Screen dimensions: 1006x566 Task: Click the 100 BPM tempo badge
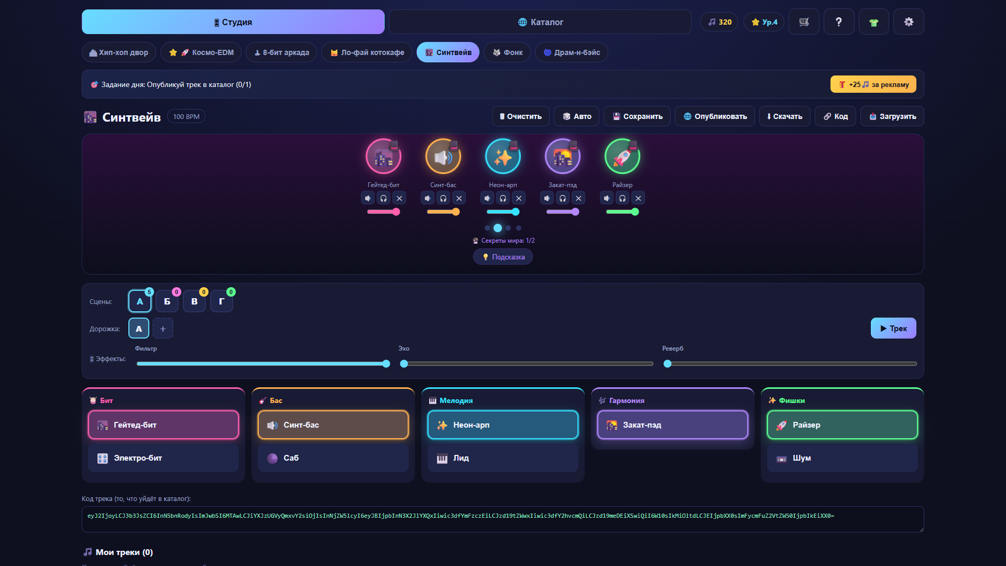click(x=186, y=116)
